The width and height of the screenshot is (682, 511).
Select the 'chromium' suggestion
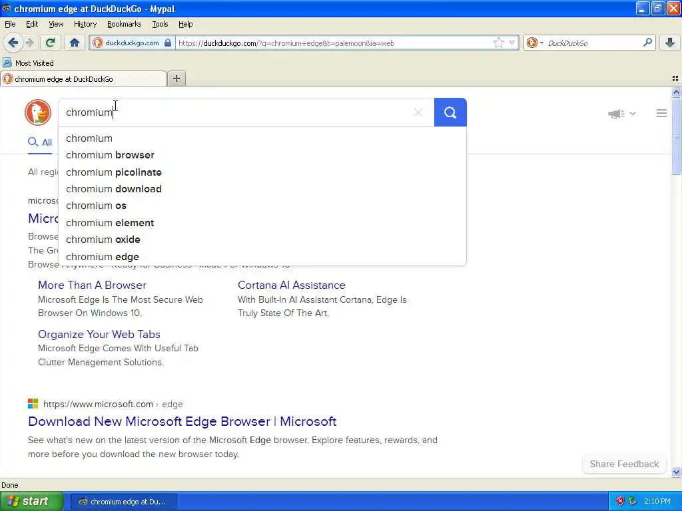(262, 138)
